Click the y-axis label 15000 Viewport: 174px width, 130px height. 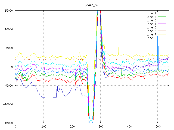tap(9, 11)
